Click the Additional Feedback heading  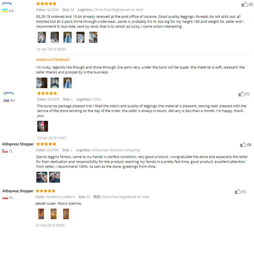(53, 60)
